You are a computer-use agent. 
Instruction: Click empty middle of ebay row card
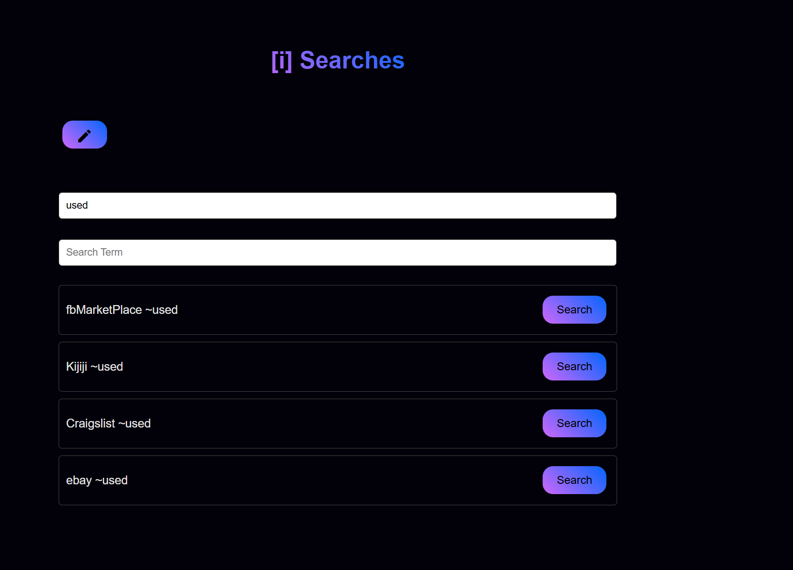[335, 480]
